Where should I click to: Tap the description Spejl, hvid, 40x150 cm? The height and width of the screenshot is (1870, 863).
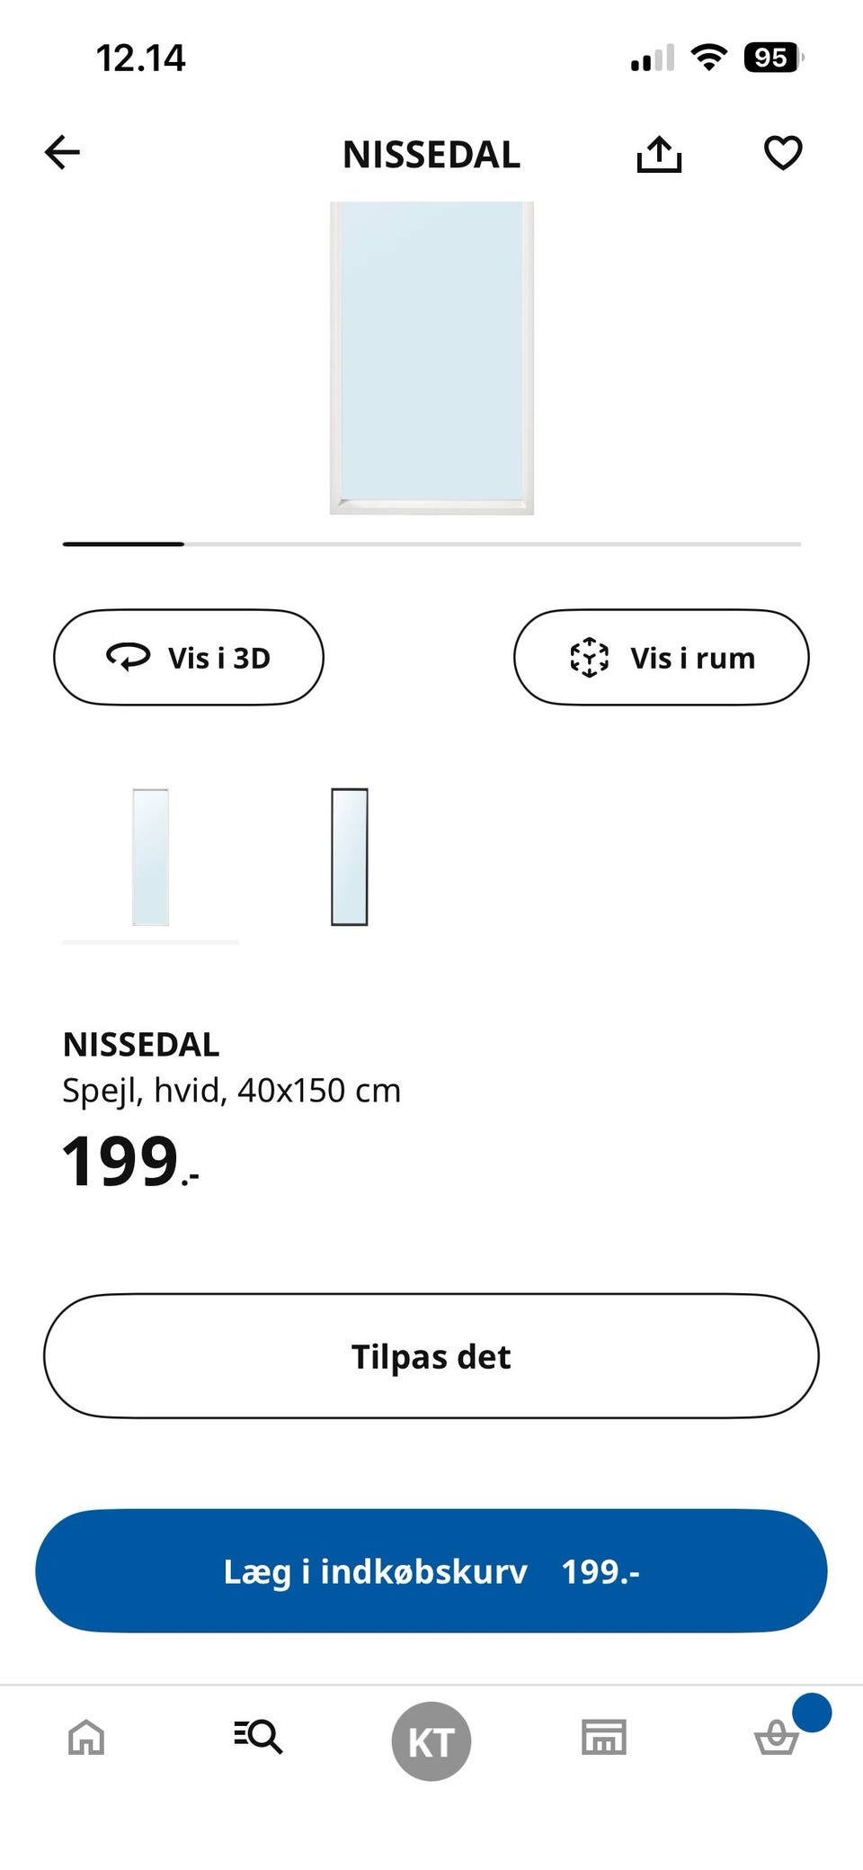coord(231,1091)
